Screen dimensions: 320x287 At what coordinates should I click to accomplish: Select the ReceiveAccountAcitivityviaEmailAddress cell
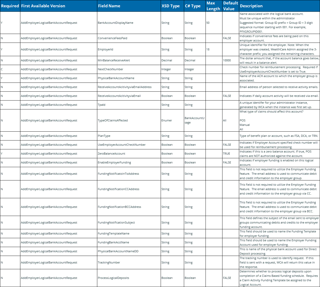click(129, 87)
